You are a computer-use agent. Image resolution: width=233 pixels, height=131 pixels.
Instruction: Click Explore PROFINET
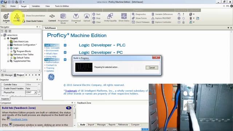[161, 18]
